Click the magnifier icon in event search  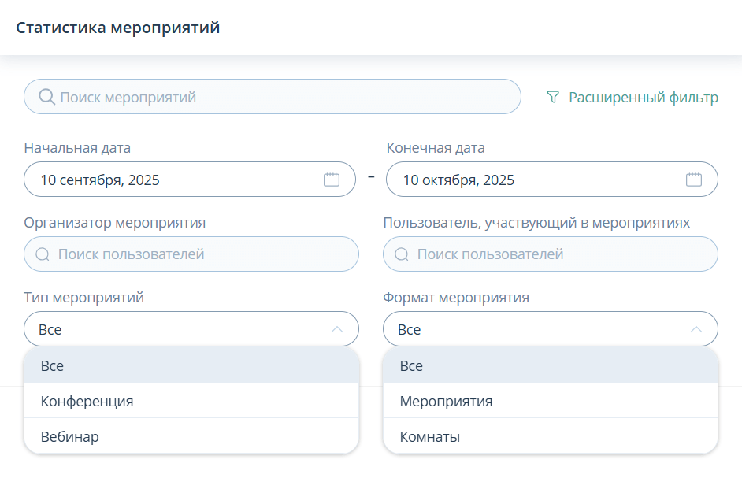tap(47, 96)
